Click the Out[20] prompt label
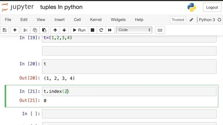The height and width of the screenshot is (125, 223). [30, 78]
